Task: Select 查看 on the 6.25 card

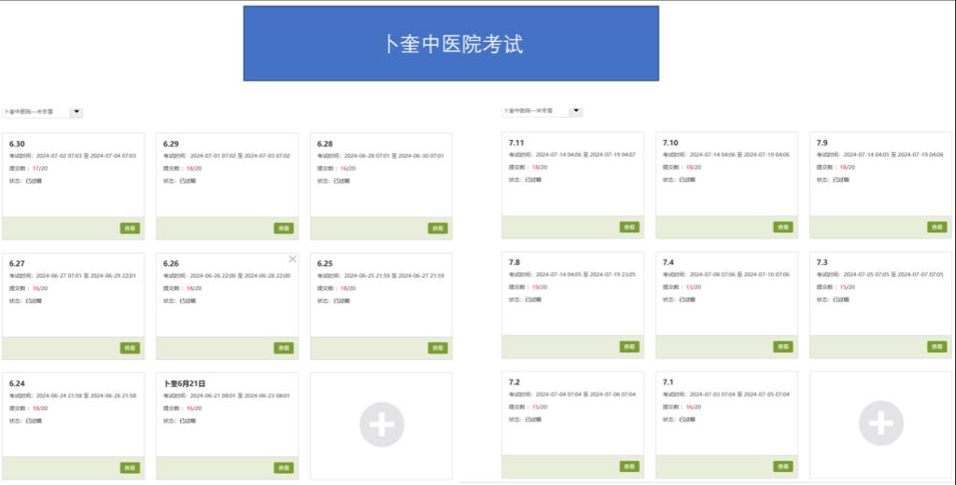Action: pos(437,348)
